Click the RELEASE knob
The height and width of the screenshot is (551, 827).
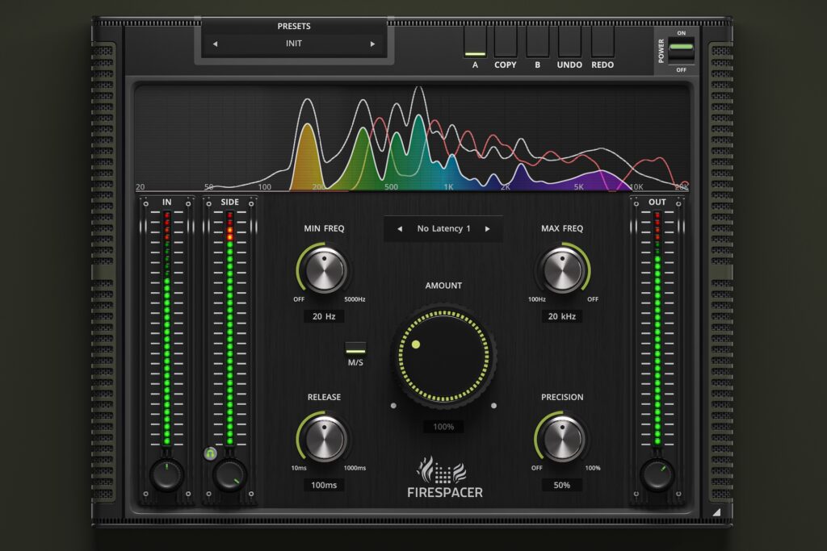[x=325, y=439]
